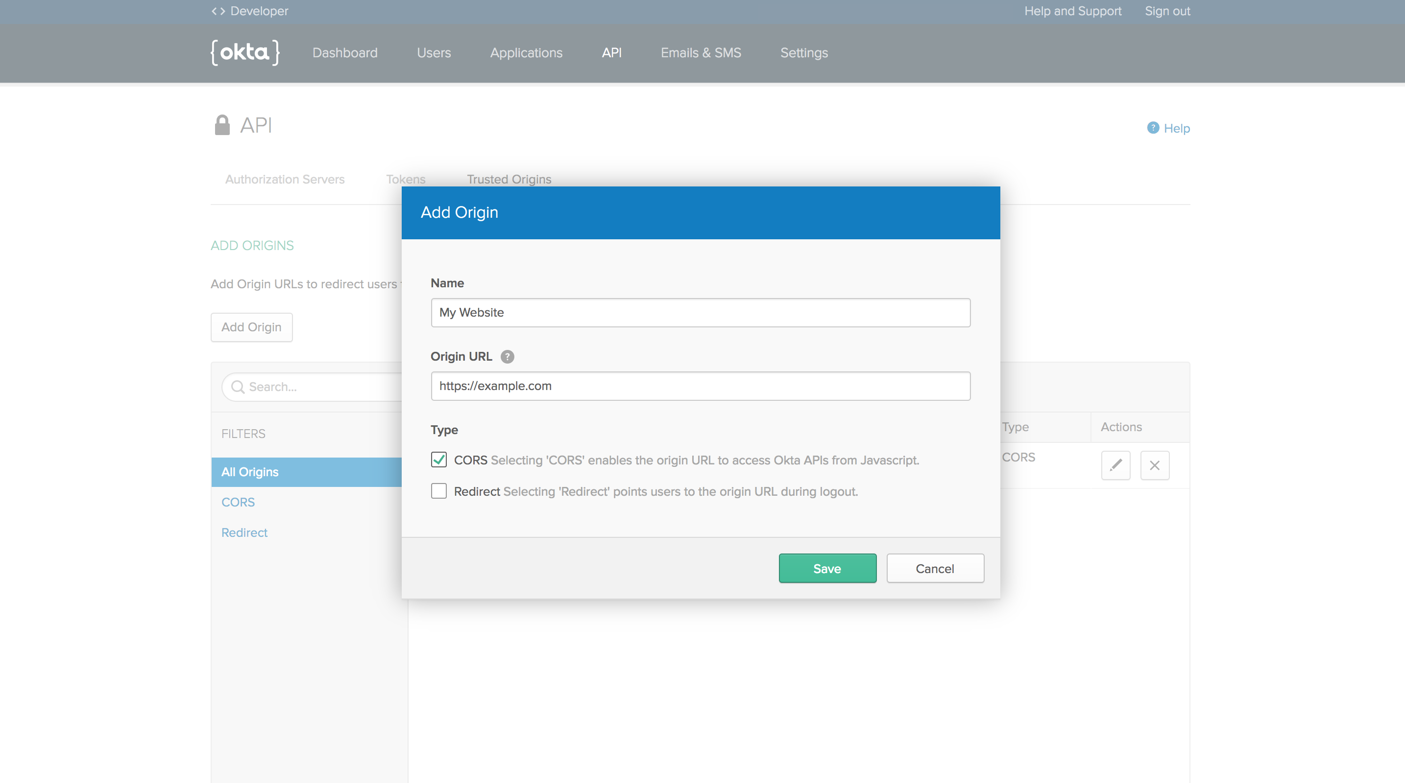The width and height of the screenshot is (1405, 783).
Task: Click the Name input field in Add Origin
Action: (x=701, y=312)
